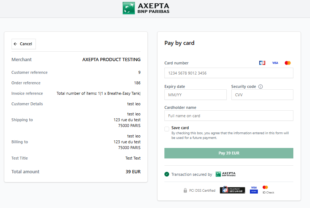Click the green transaction secured checkmark
The height and width of the screenshot is (208, 310).
tap(167, 174)
